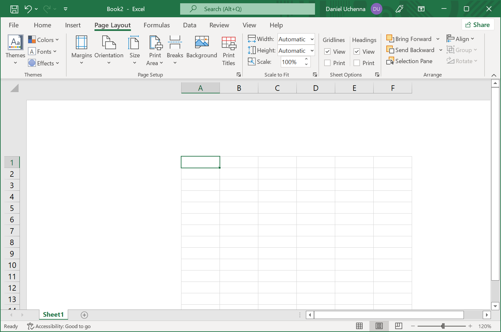
Task: Click Bring Forward button
Action: (409, 39)
